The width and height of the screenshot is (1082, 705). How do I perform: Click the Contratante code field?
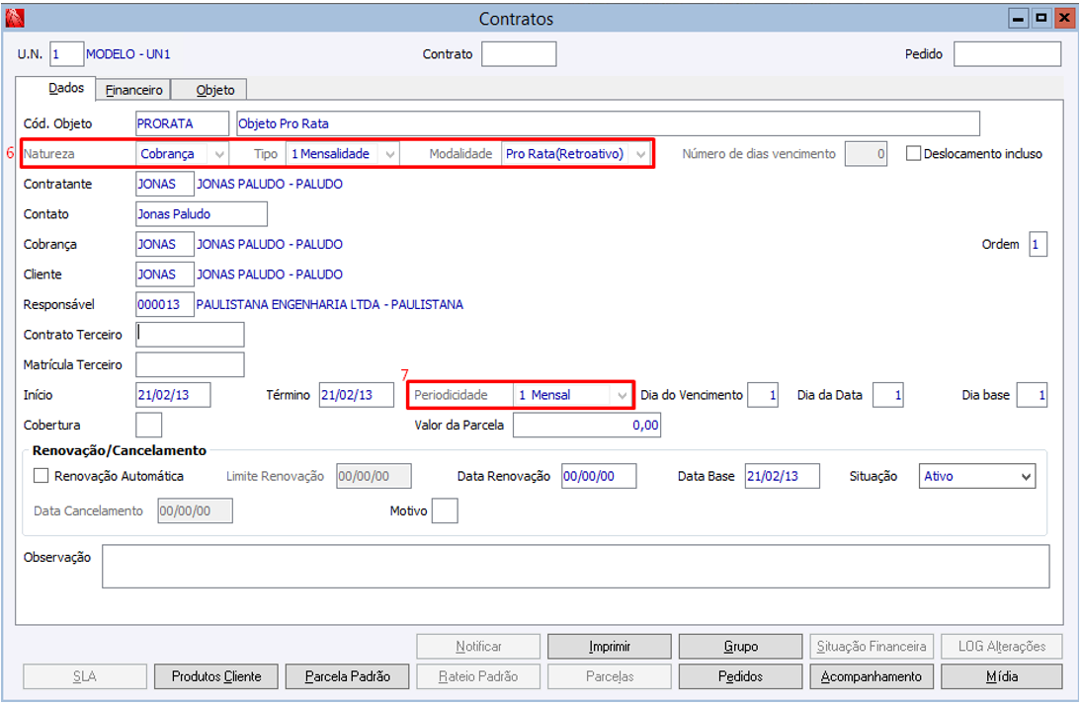coord(165,184)
